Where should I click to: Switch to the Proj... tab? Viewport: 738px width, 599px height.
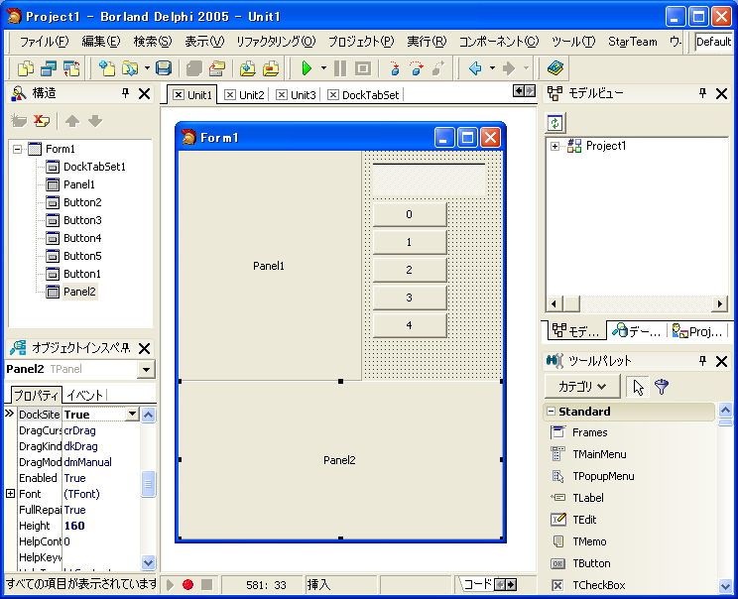[x=697, y=332]
